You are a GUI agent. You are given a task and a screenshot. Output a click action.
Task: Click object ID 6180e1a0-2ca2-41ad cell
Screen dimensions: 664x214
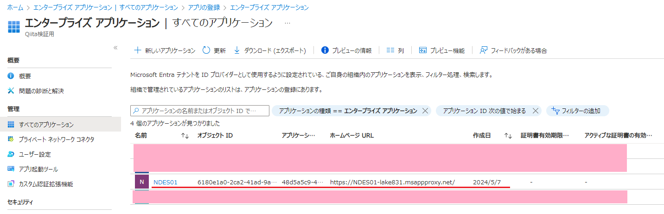tap(237, 182)
